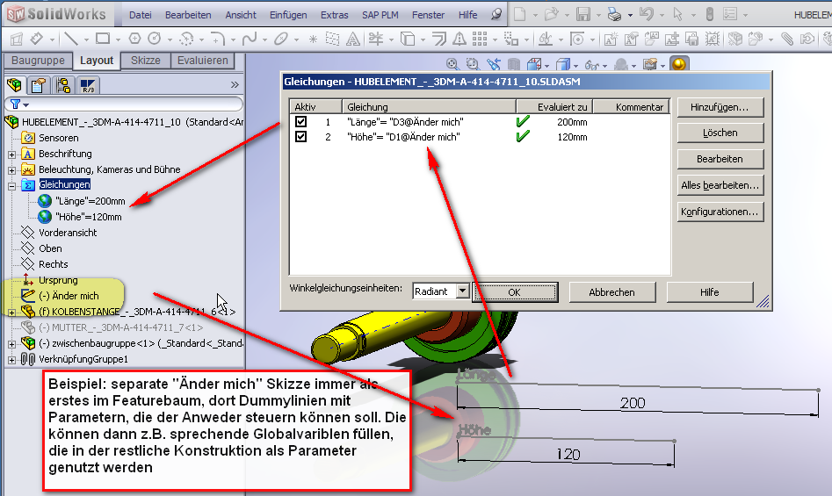
Task: Switch to the Baugruppe tab
Action: point(38,61)
